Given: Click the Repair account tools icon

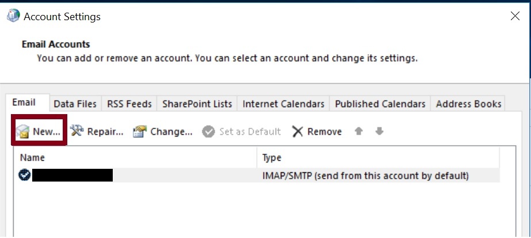Looking at the screenshot, I should [77, 131].
